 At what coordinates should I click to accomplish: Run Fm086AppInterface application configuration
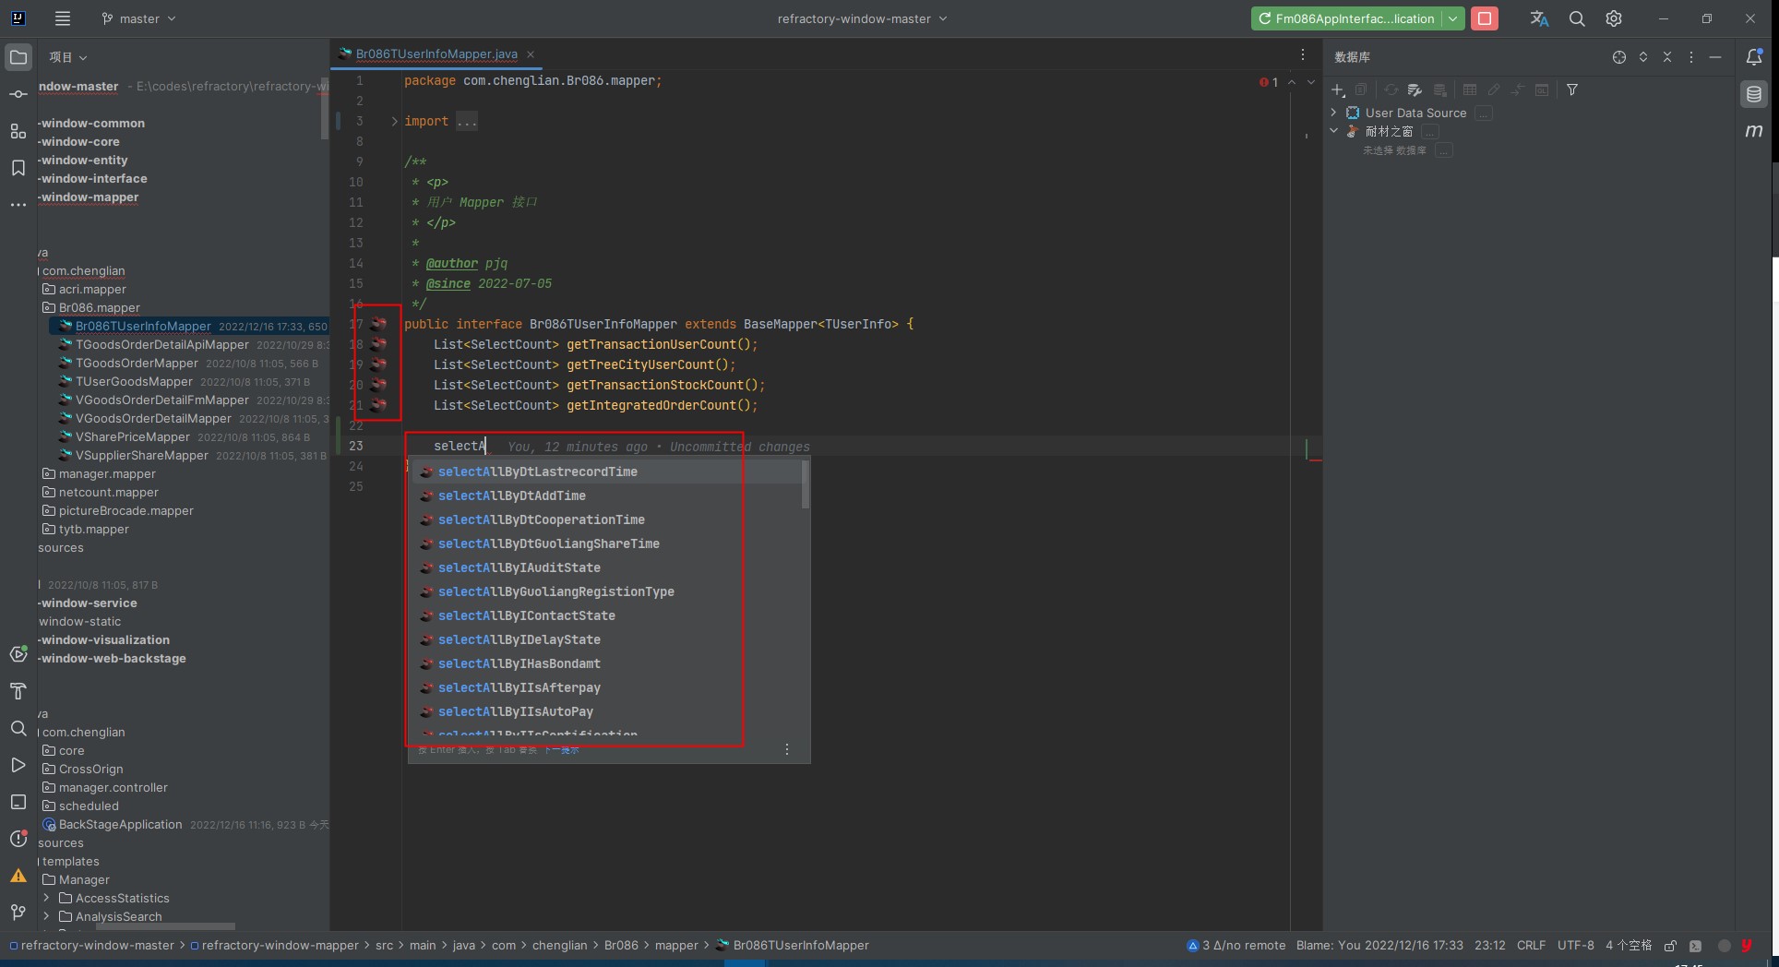(1347, 18)
